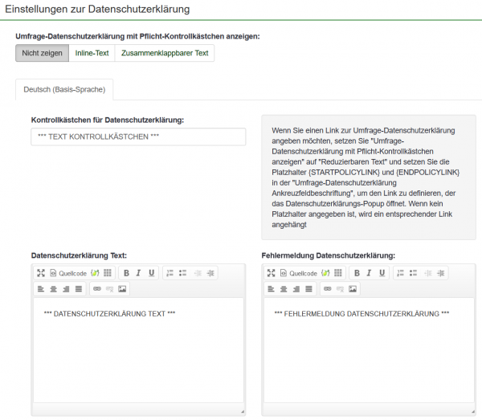Click the Kontrollkästchen für Datenschutzerklärung input field
Screen dimensions: 482x420
[138, 137]
